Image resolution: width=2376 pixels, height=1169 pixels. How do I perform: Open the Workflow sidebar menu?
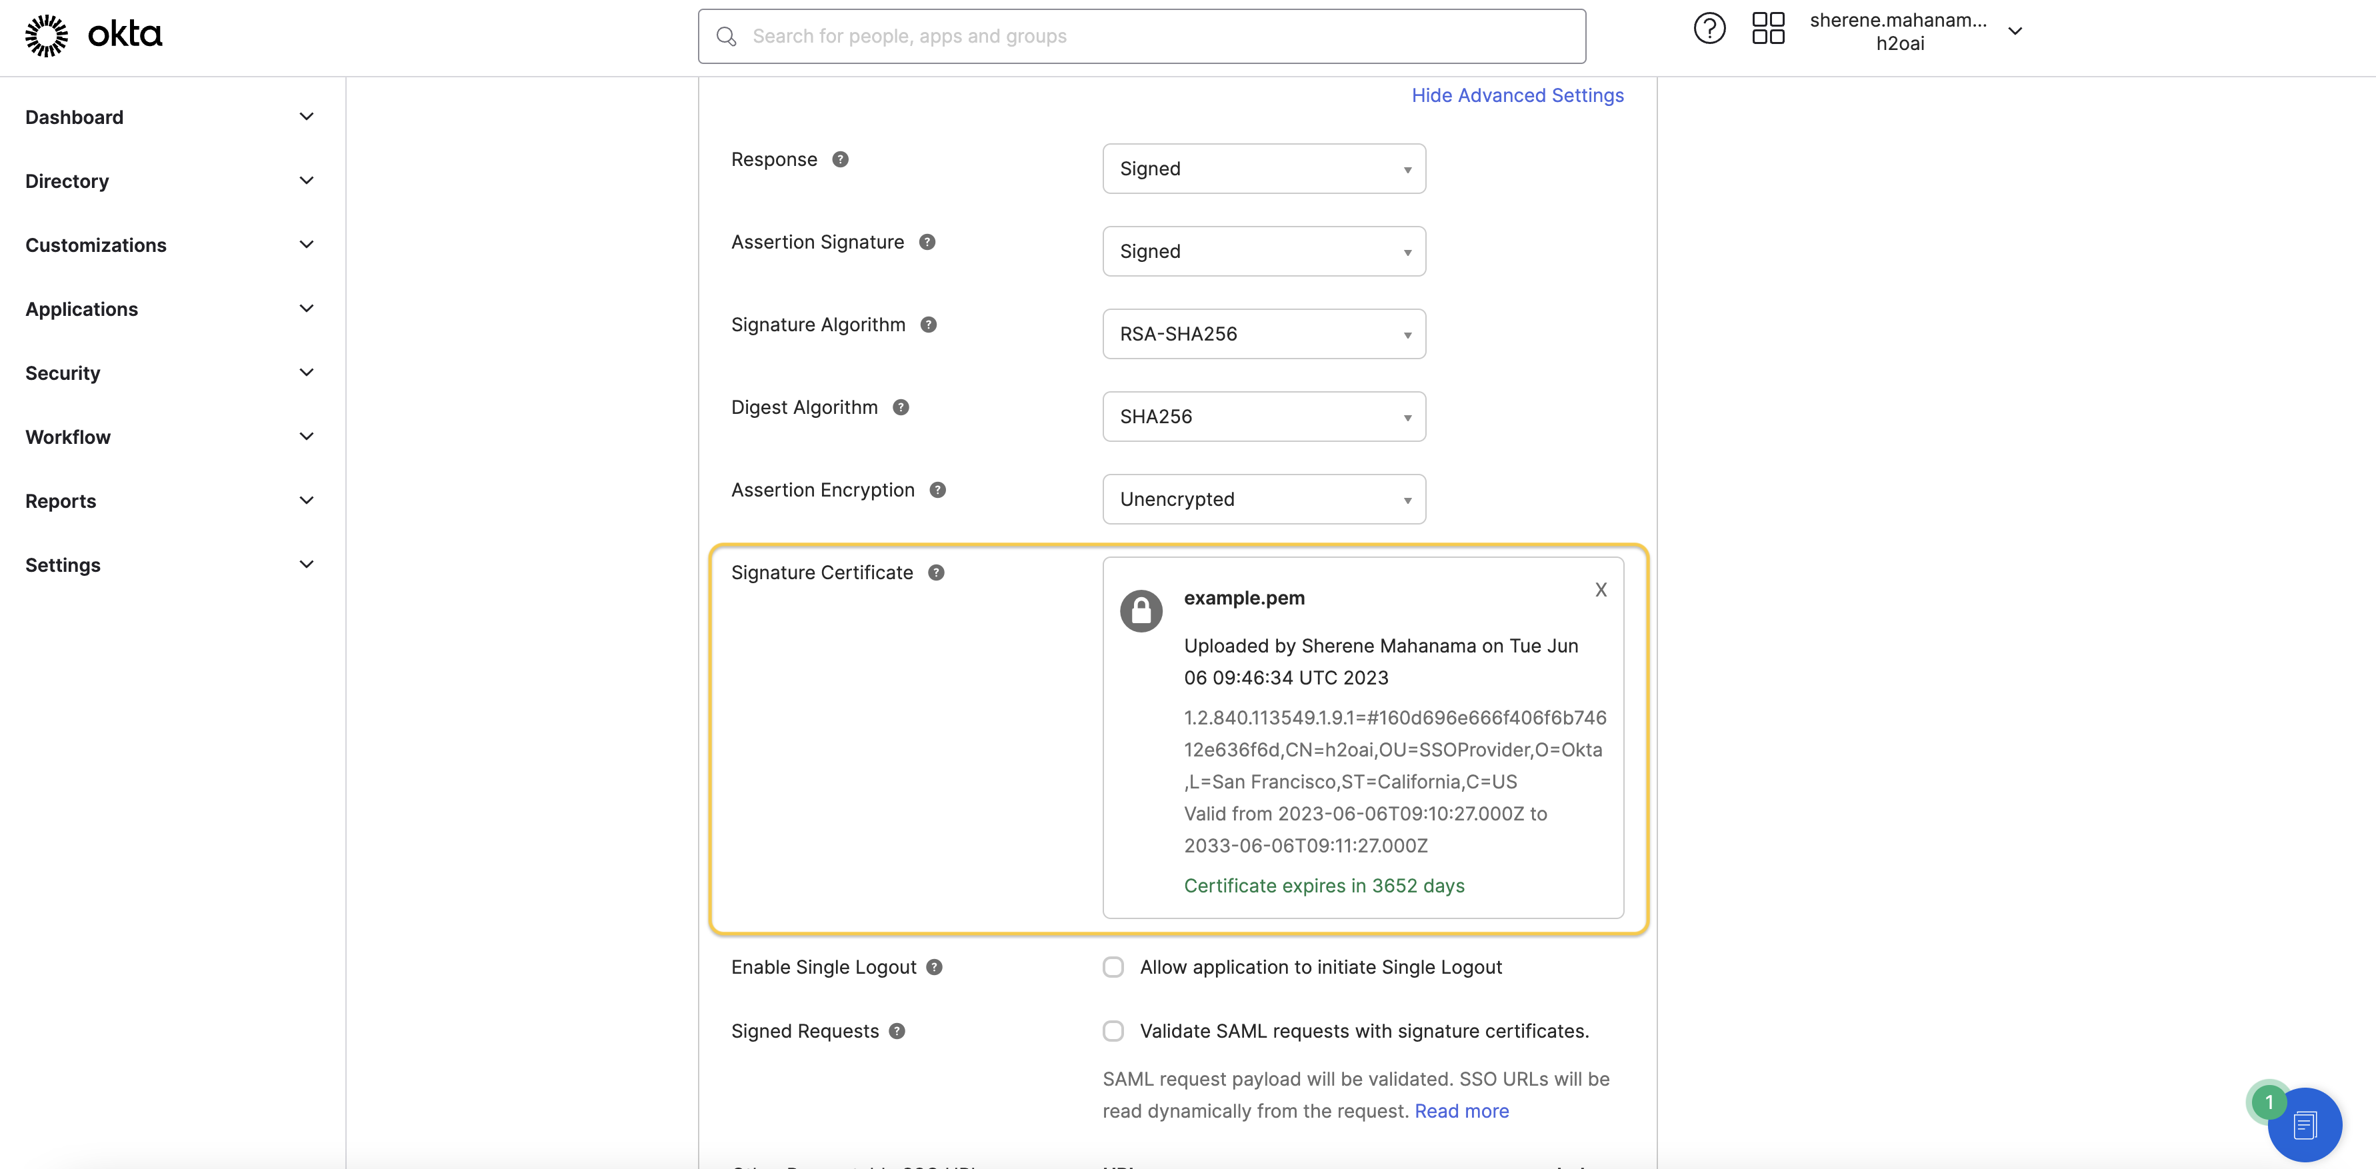[171, 437]
